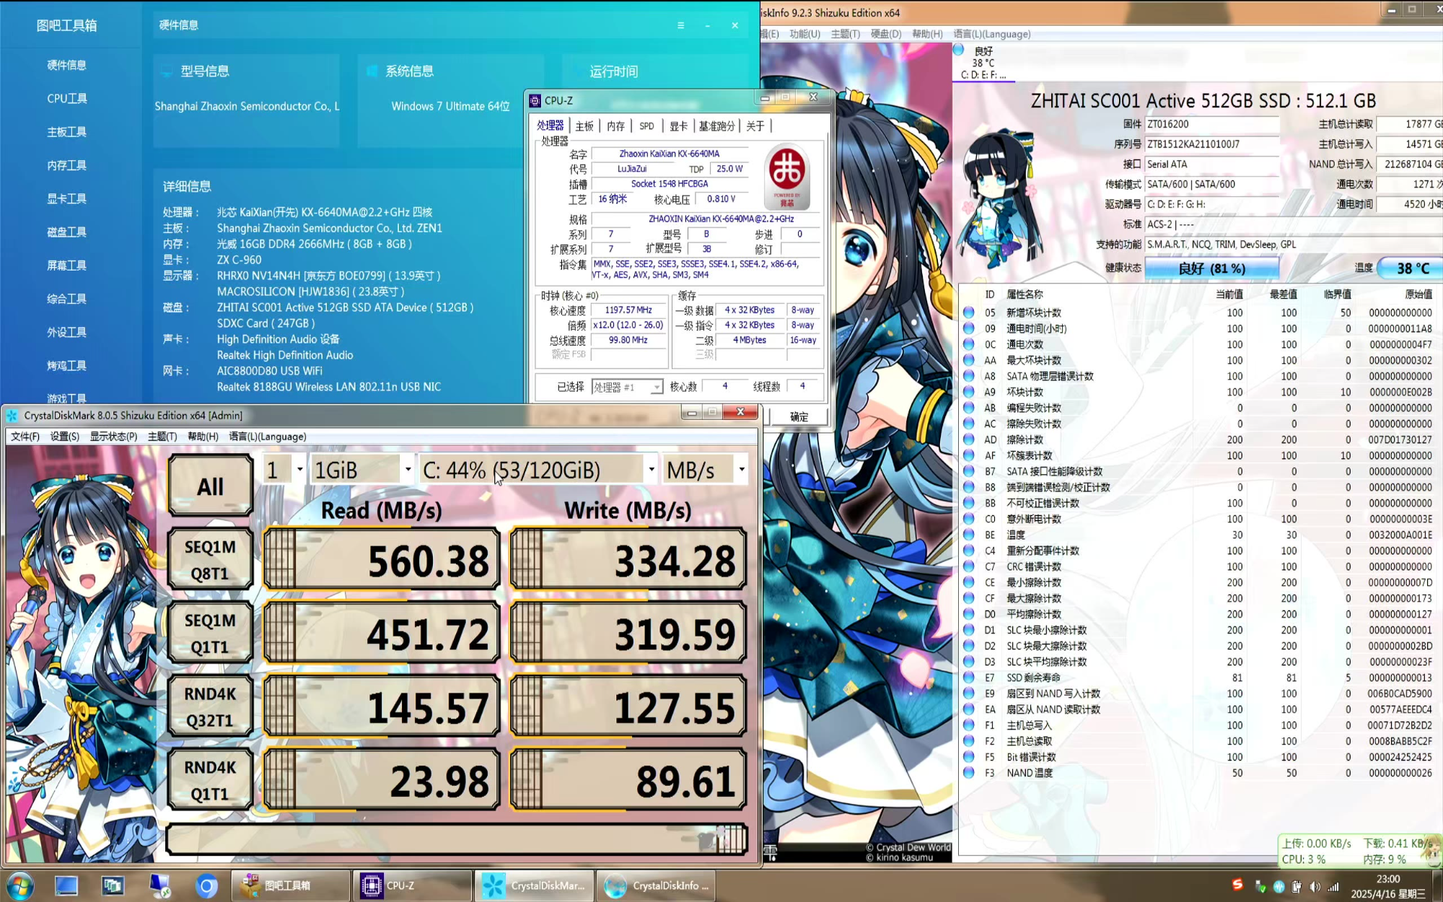
Task: Open 语言(L)(Language) menu in CrystalDiskMark
Action: coord(268,437)
